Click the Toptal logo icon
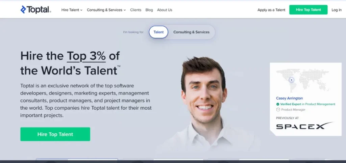Viewport: 346px width, 163px height. pos(23,9)
